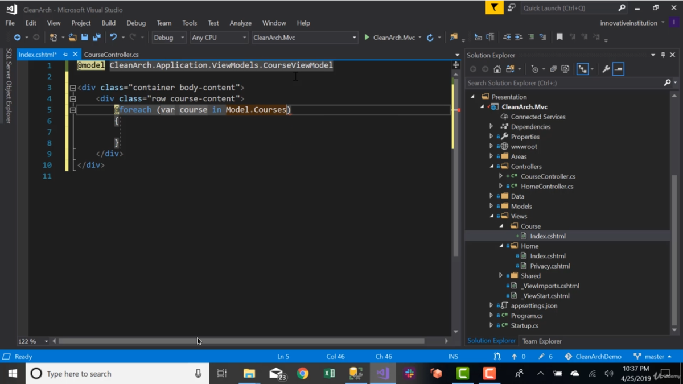
Task: Toggle a bookmark on current line
Action: pyautogui.click(x=559, y=38)
